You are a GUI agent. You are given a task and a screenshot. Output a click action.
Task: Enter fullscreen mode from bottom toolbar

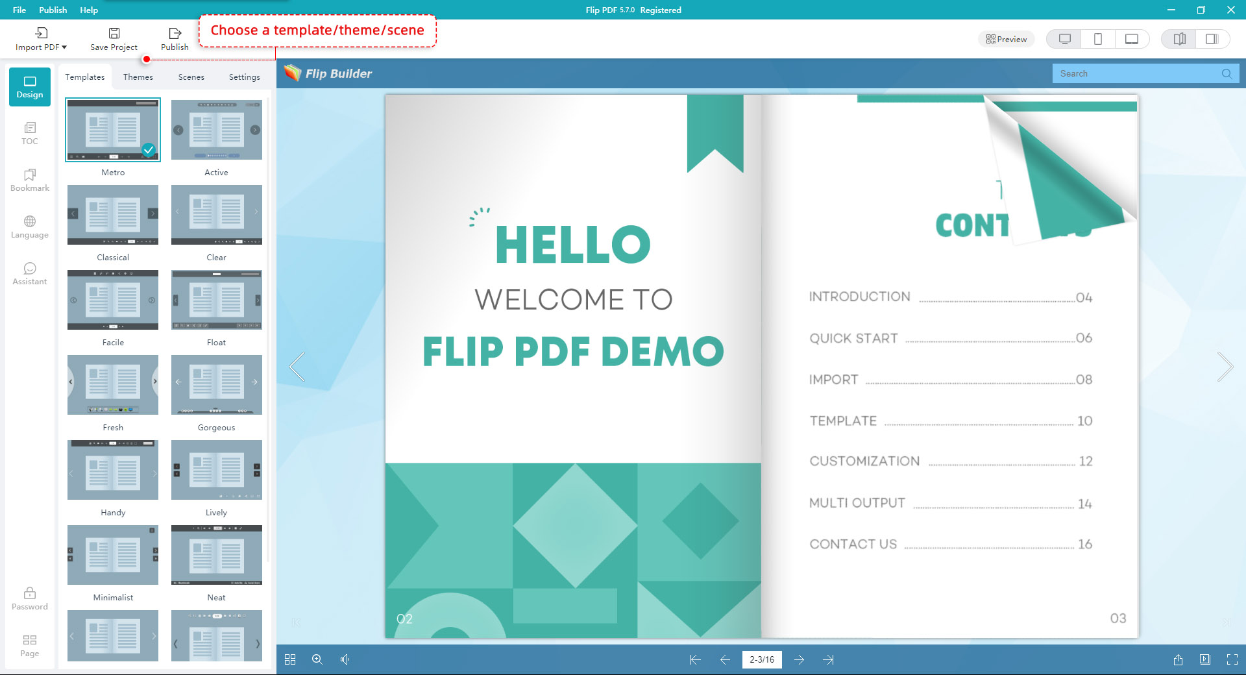(1232, 659)
